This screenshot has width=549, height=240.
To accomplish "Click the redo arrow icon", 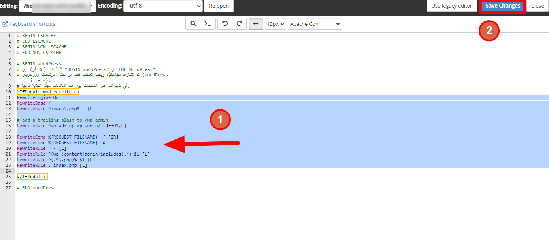I will click(x=239, y=24).
